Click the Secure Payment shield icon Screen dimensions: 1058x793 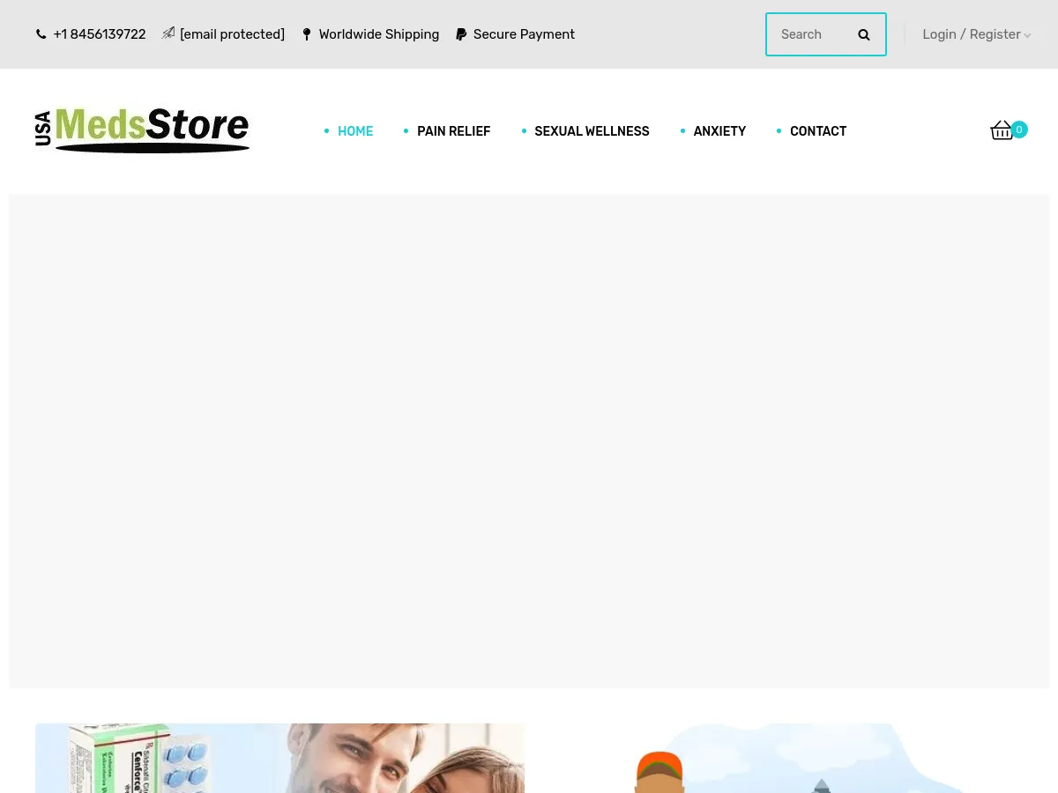461,33
